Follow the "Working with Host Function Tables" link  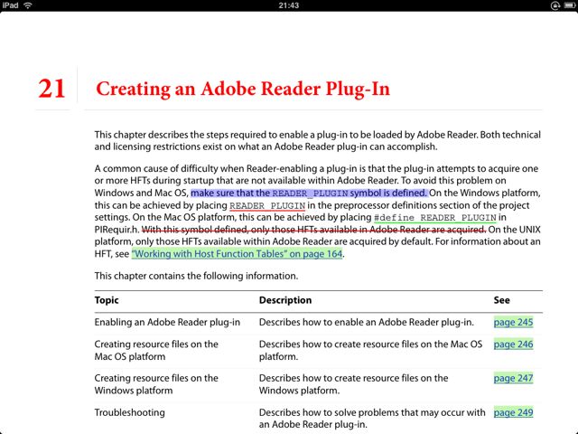(237, 254)
